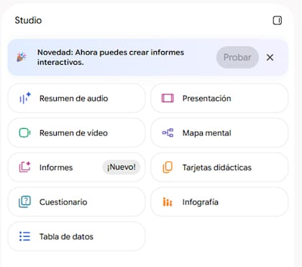Open the Mapa mental diagram icon
302x267 pixels.
click(x=168, y=132)
